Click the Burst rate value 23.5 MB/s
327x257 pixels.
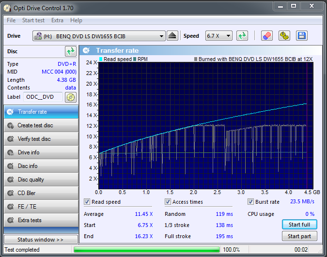pos(302,201)
